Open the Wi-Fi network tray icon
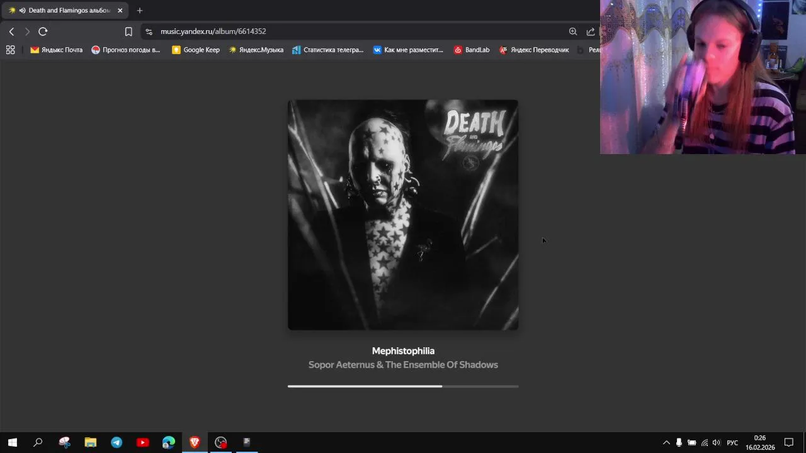Image resolution: width=806 pixels, height=453 pixels. pyautogui.click(x=704, y=442)
